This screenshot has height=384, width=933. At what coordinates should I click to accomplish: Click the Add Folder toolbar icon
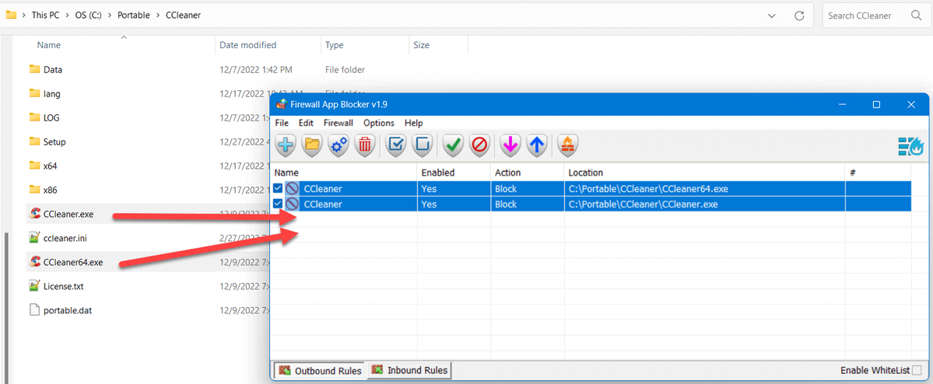(312, 145)
